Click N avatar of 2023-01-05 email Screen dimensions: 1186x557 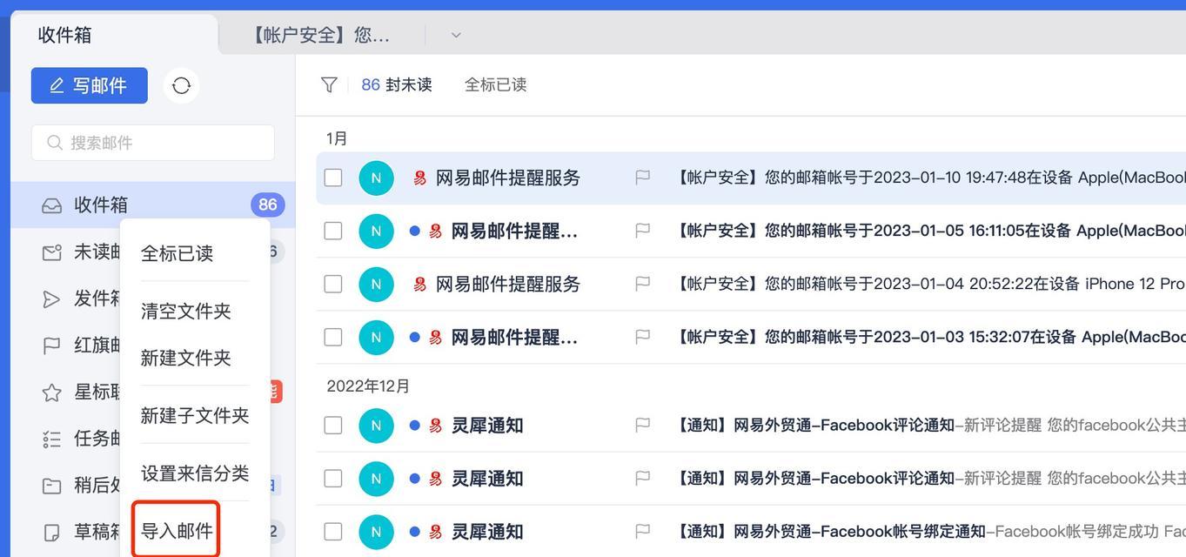pyautogui.click(x=376, y=231)
